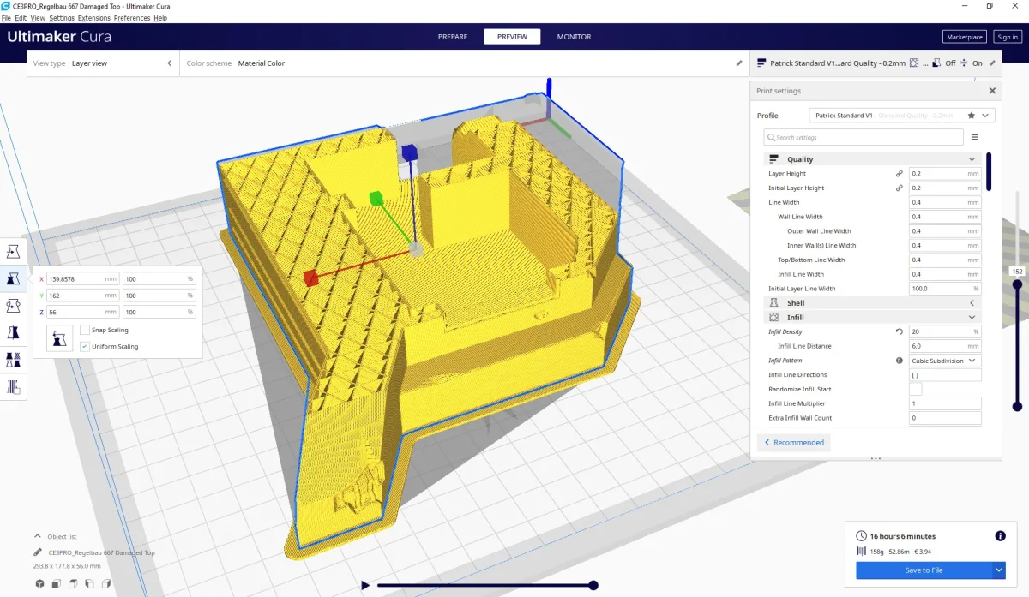
Task: Select the Move tool in left toolbar
Action: pyautogui.click(x=14, y=252)
